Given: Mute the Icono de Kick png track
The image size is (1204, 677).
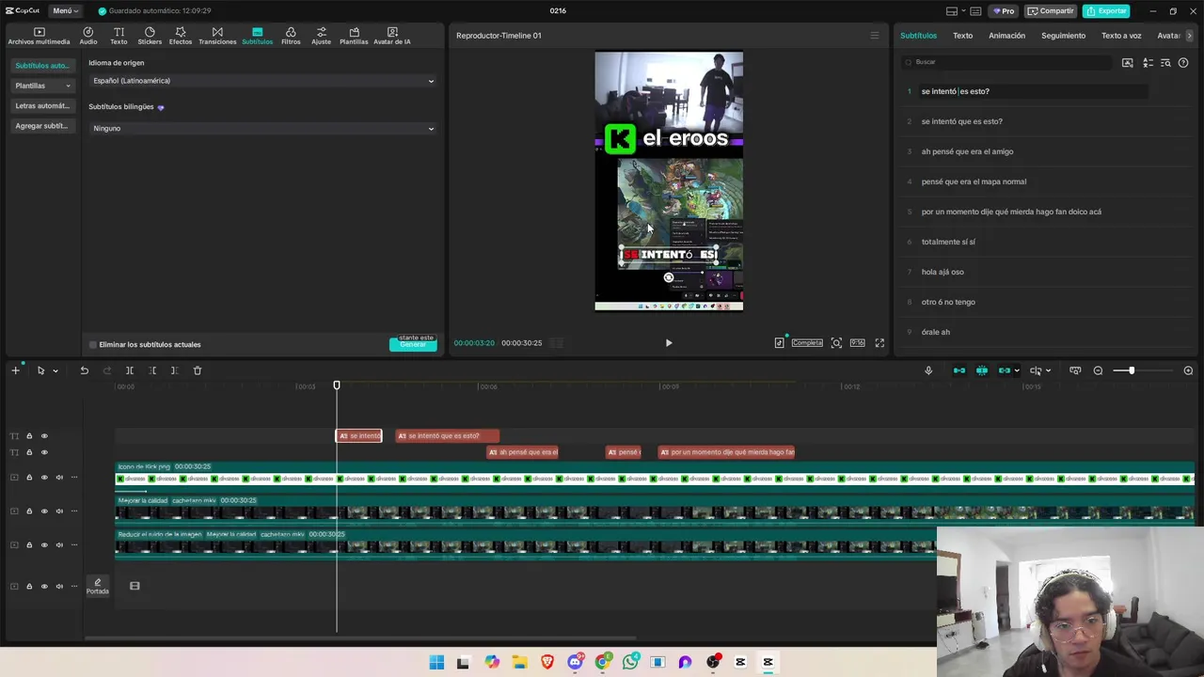Looking at the screenshot, I should click(59, 478).
